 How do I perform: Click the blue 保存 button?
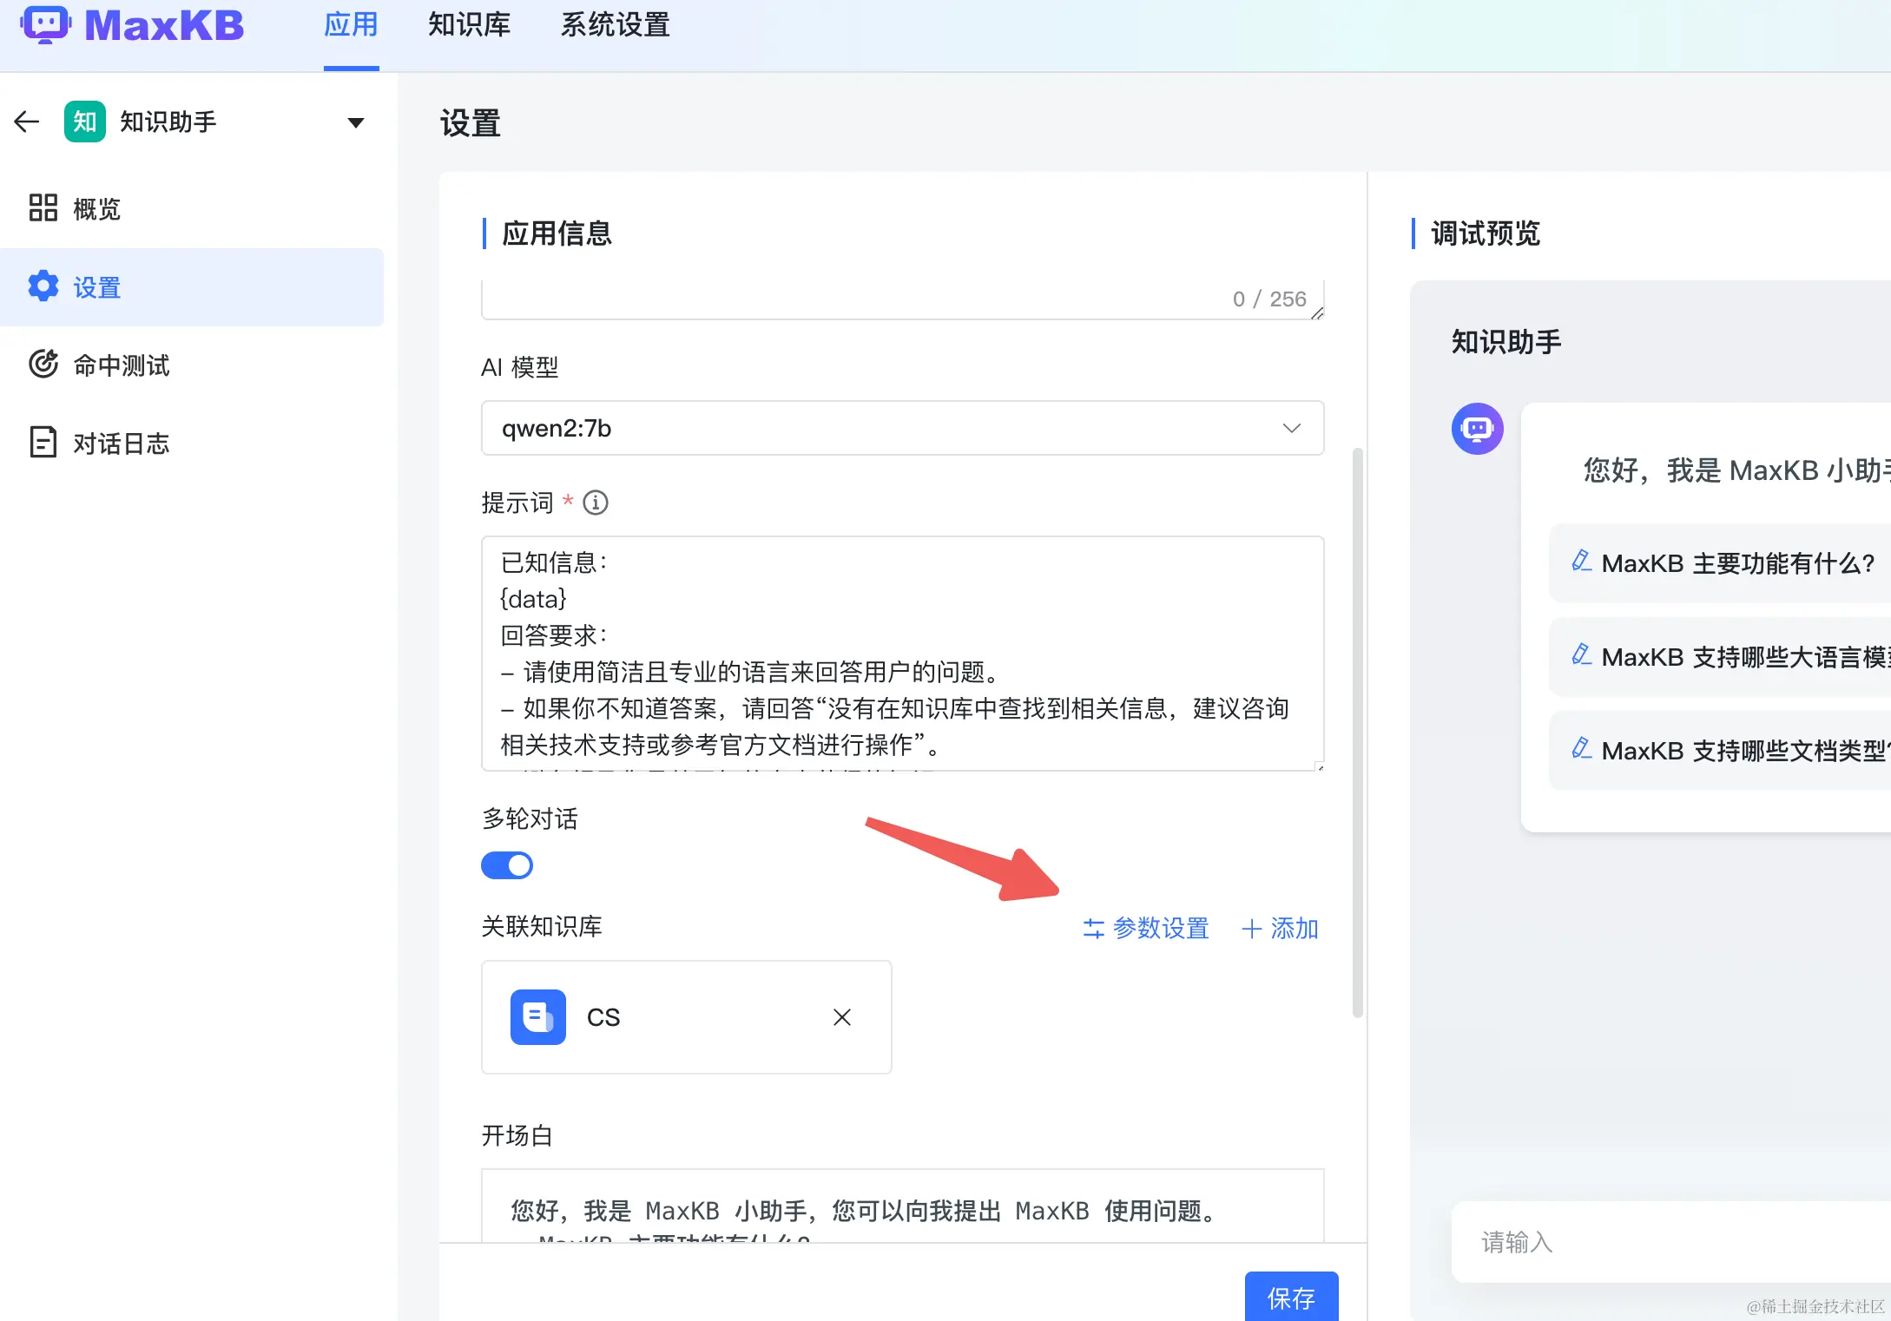click(1290, 1298)
